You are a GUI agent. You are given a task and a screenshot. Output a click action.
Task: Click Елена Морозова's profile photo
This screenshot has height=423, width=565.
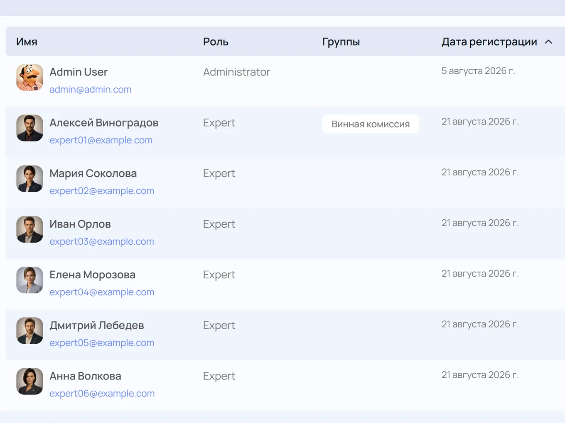click(x=29, y=280)
